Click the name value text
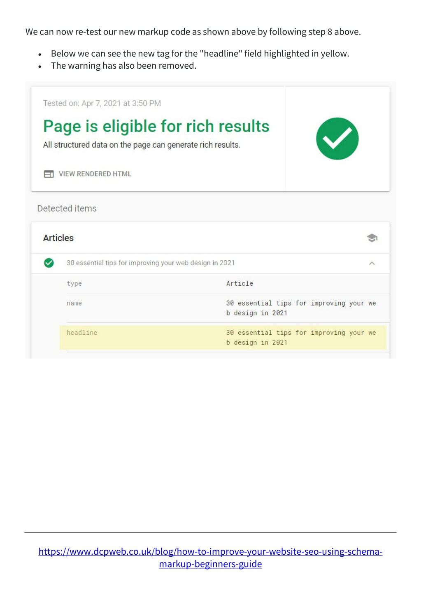The width and height of the screenshot is (421, 595). (x=301, y=308)
